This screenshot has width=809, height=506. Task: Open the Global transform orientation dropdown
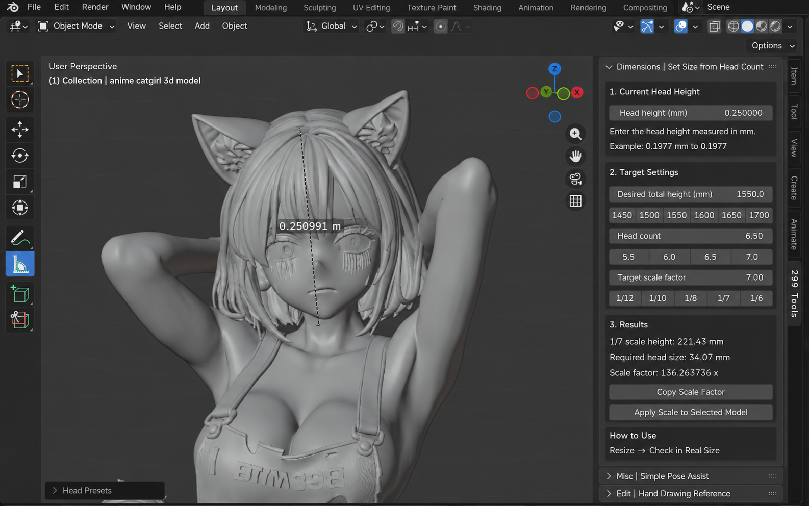click(332, 26)
